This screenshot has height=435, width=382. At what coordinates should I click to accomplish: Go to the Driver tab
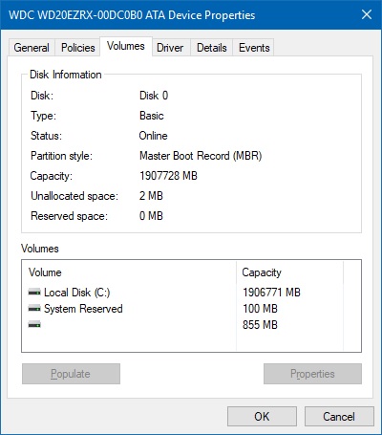point(170,48)
